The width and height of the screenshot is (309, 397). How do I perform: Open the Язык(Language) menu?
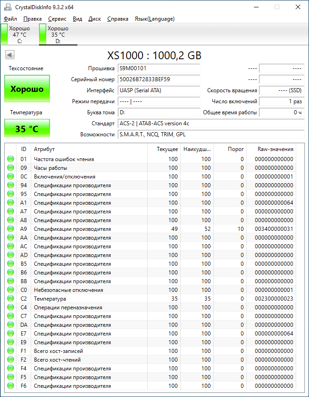tap(154, 19)
